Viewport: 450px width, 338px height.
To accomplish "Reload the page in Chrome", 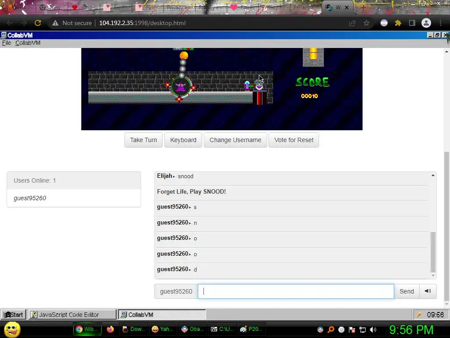I will (x=38, y=23).
